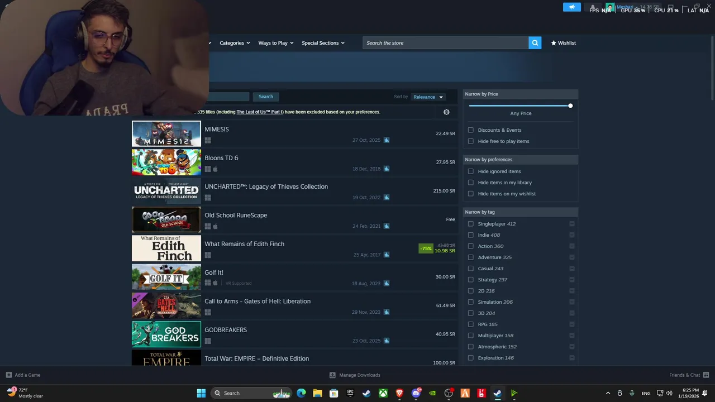Enable the Discounts & Events checkbox

click(x=470, y=130)
